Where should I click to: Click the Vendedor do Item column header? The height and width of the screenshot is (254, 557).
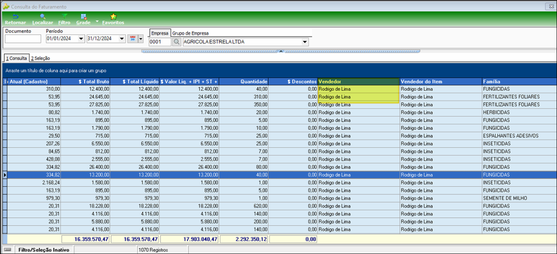(x=441, y=81)
